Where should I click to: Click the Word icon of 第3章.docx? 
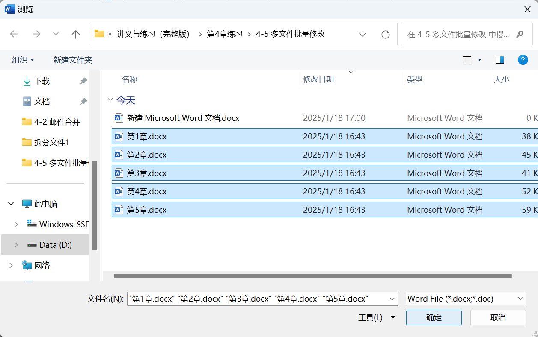(x=119, y=173)
